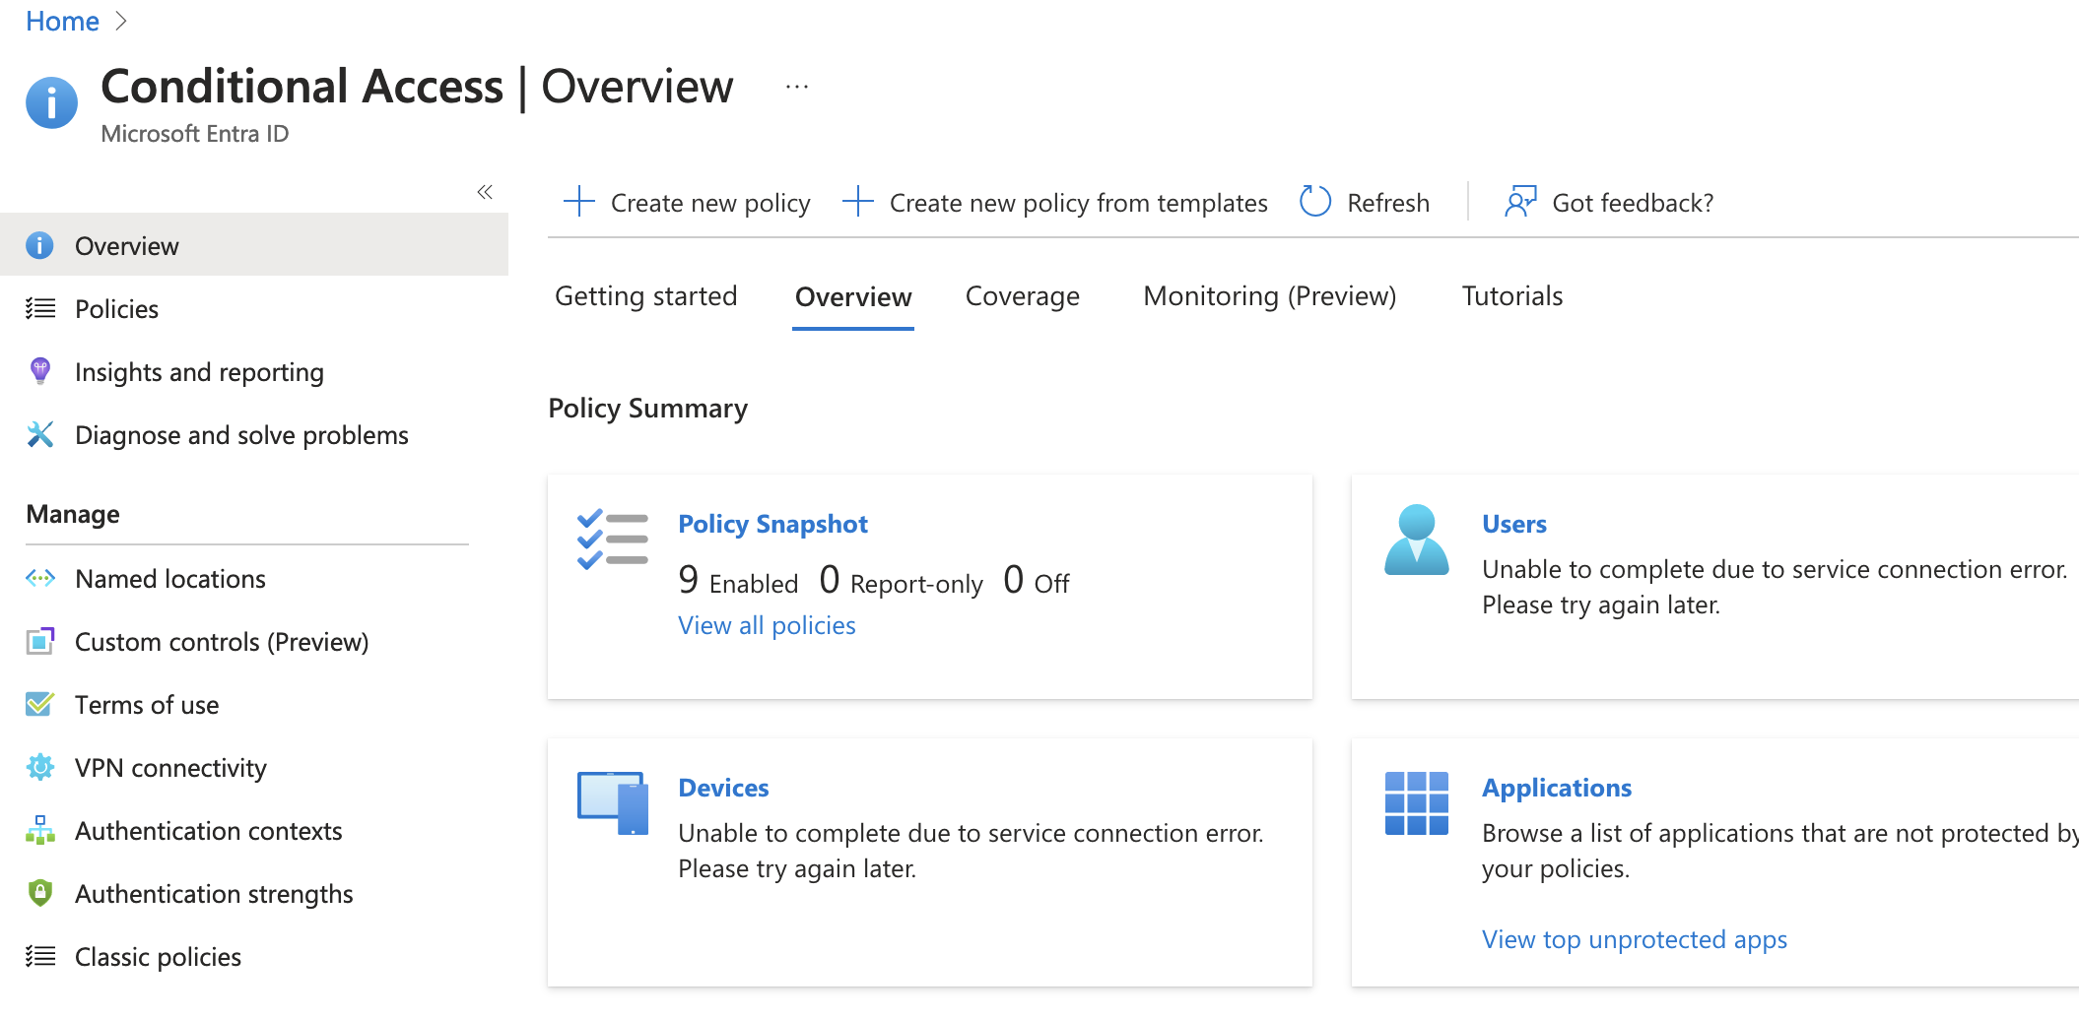Screen dimensions: 2079x1018
Task: Click the plus icon for Create new policy
Action: tap(579, 202)
